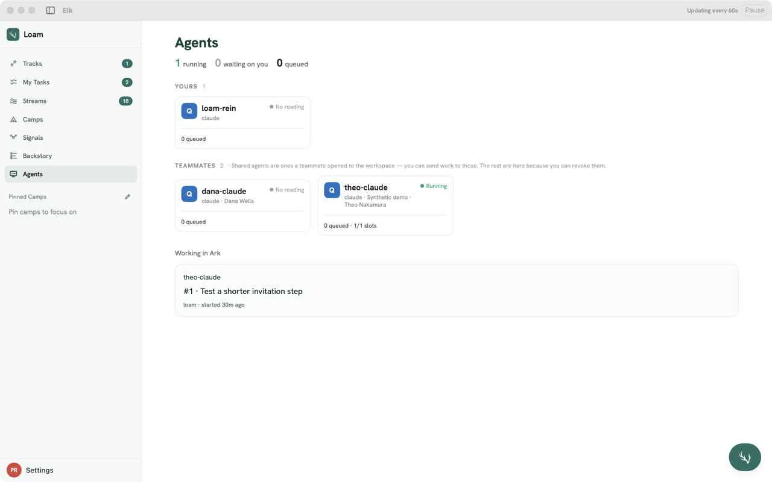Open Settings
The width and height of the screenshot is (772, 482).
click(40, 470)
